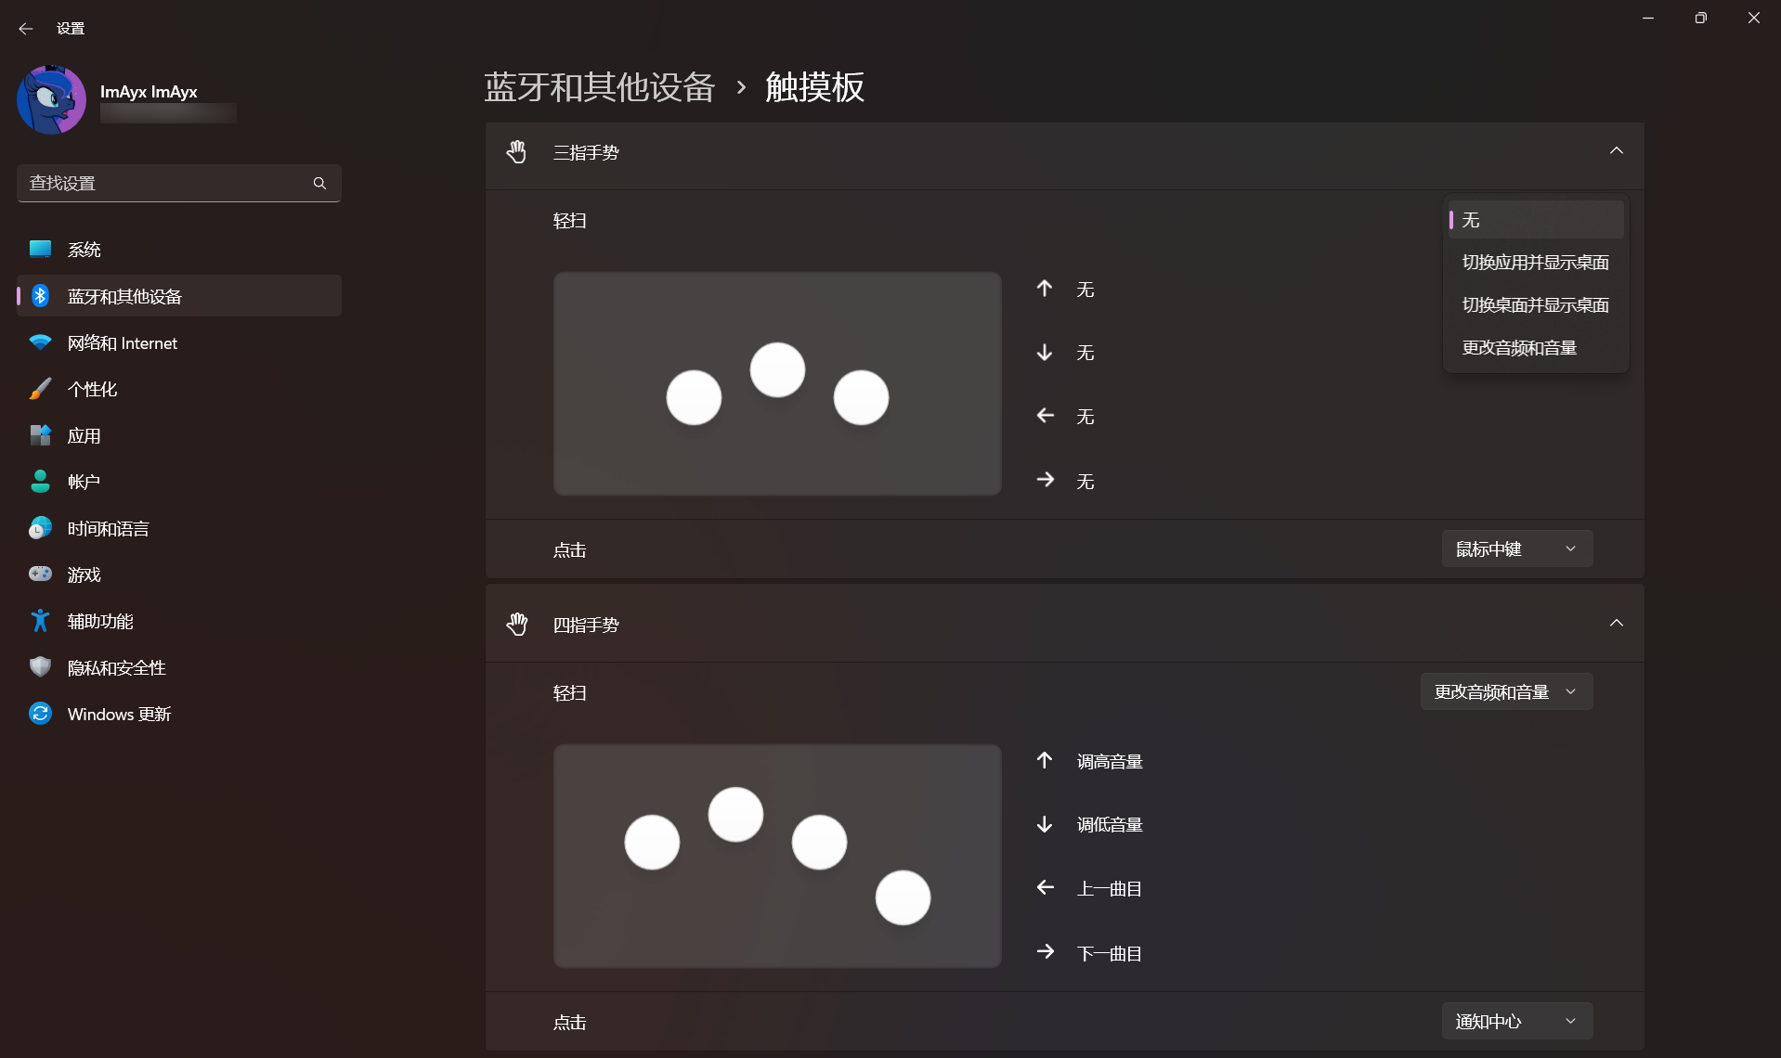Open 蓝牙和其他设备 breadcrumb link

[598, 86]
